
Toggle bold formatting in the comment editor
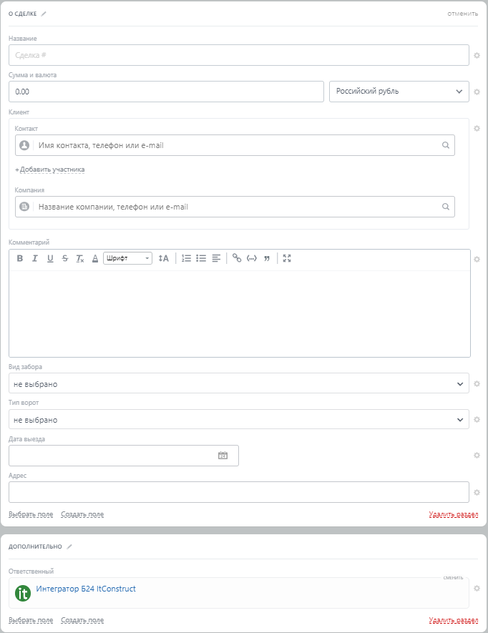[20, 258]
